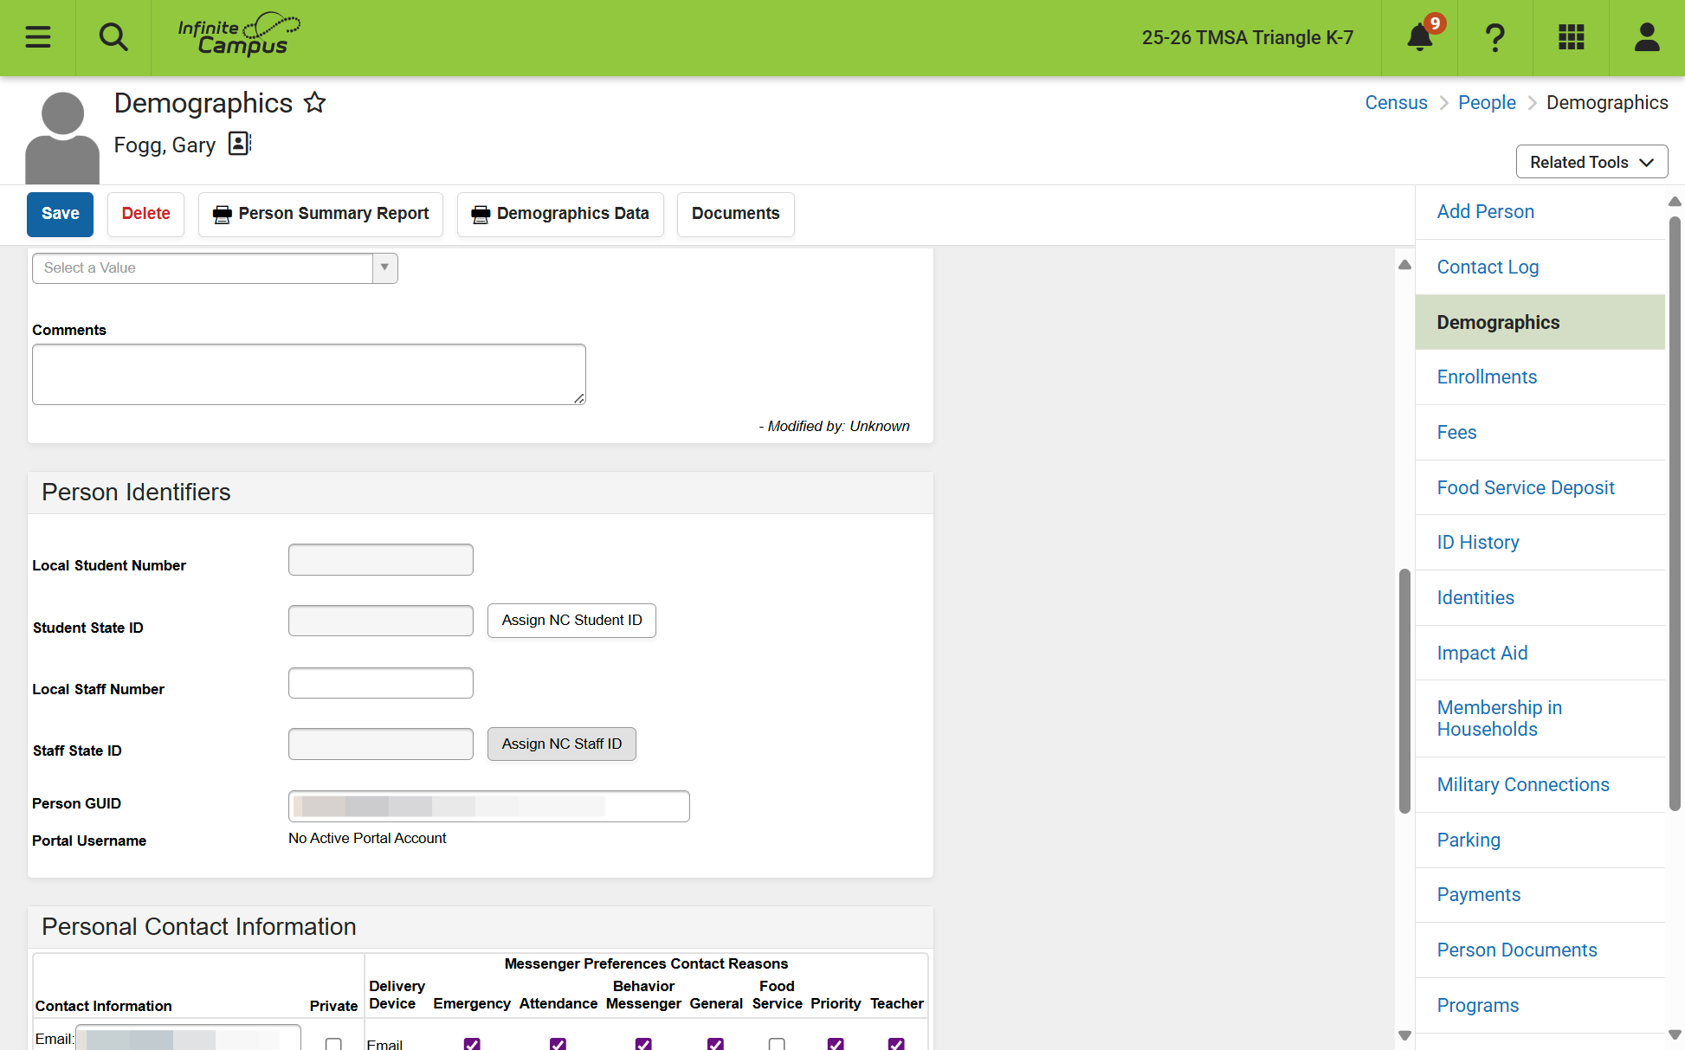Toggle the Behavior Messenger checkbox for Email
The image size is (1685, 1050).
click(643, 1043)
